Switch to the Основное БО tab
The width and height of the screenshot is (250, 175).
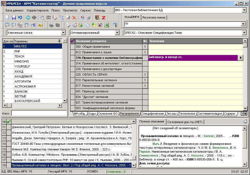click(x=108, y=114)
